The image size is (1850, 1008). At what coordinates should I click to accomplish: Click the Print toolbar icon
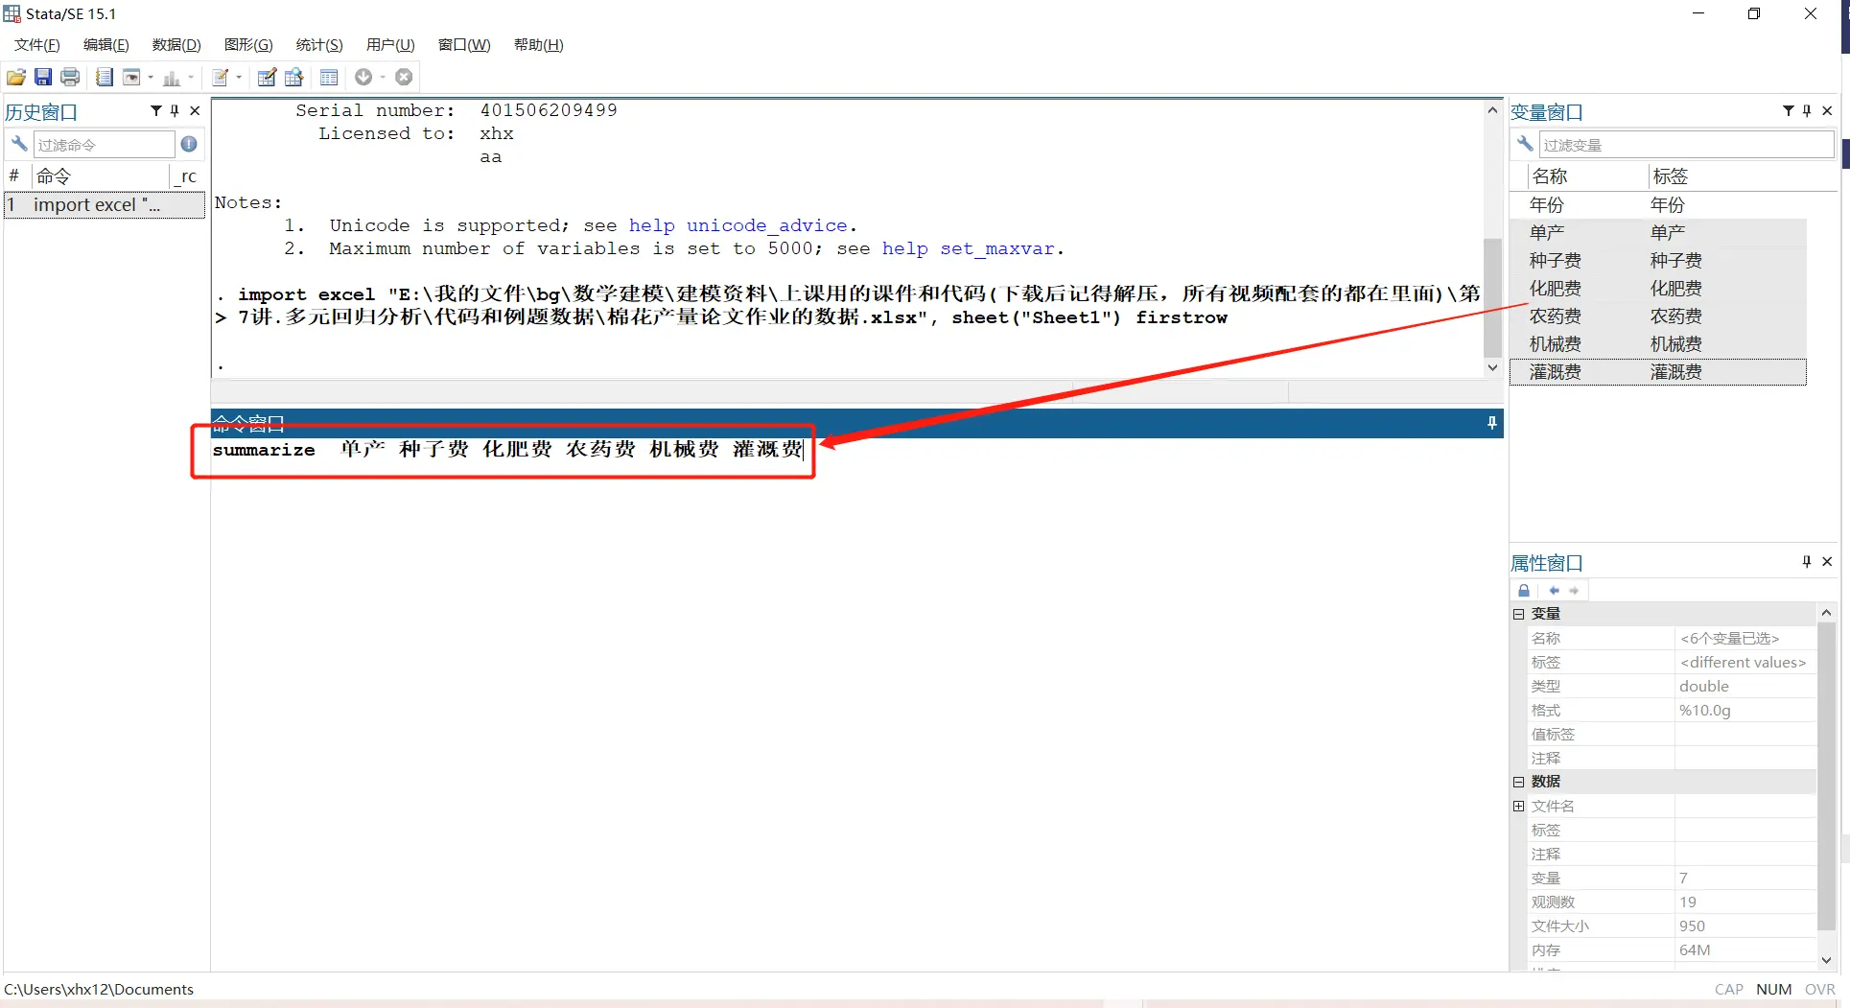pyautogui.click(x=70, y=77)
